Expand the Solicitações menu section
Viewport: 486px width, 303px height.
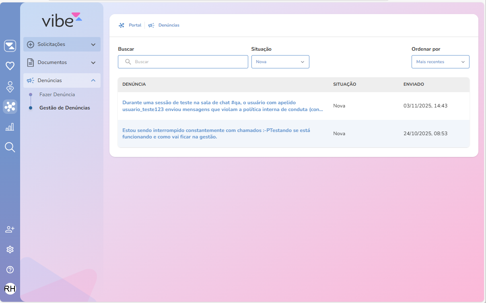62,44
